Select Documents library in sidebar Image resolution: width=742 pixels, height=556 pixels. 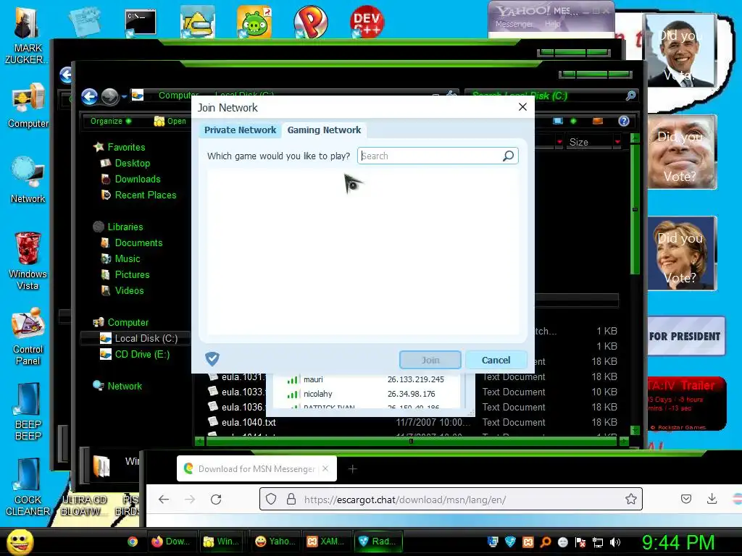138,243
